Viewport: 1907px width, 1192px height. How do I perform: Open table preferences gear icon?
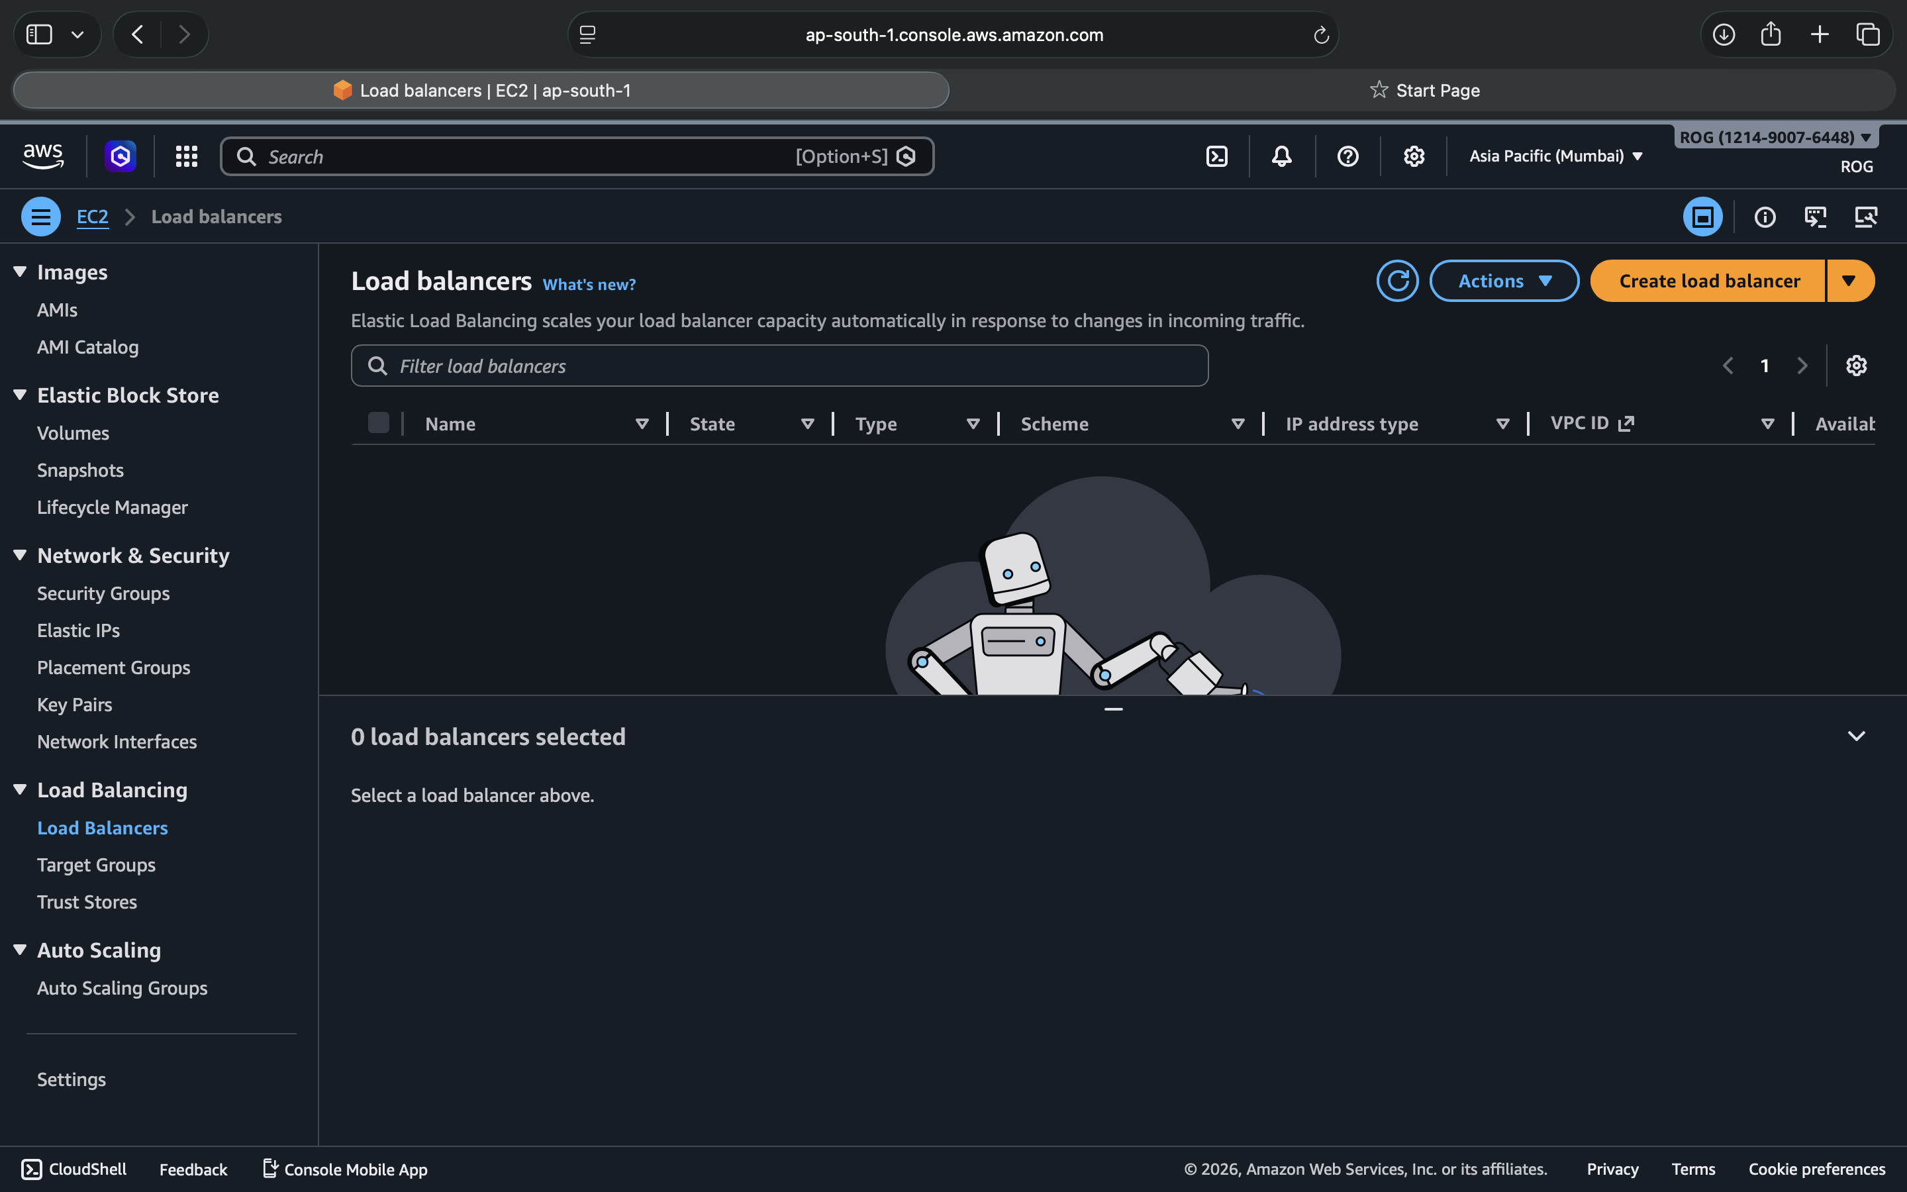point(1856,366)
